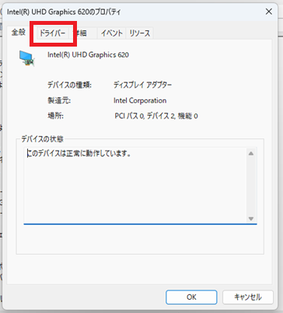This screenshot has height=313, width=283.
Task: Open the イベント tab
Action: pos(111,33)
